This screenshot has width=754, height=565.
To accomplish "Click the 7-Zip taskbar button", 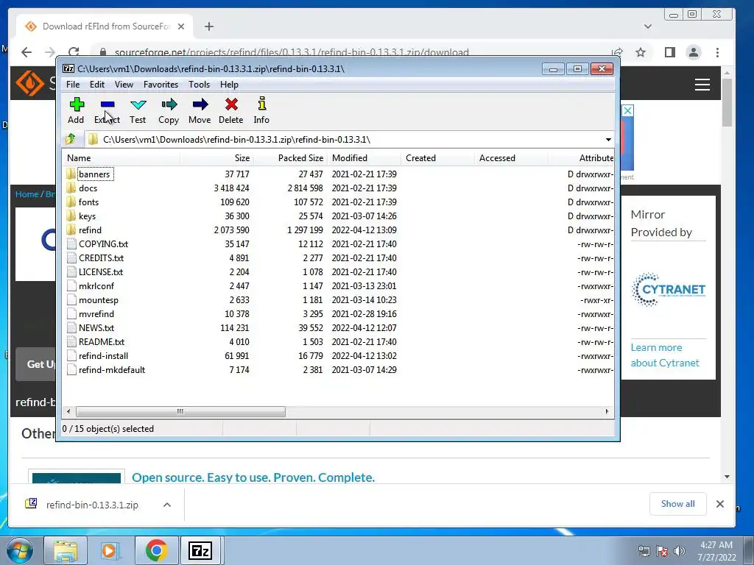I will point(200,550).
